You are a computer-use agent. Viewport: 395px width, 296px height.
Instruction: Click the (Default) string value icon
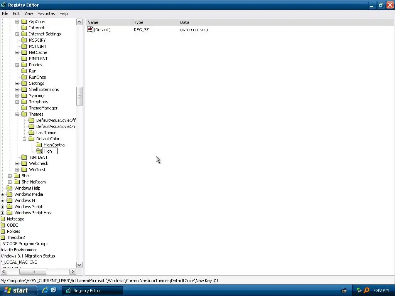click(90, 29)
